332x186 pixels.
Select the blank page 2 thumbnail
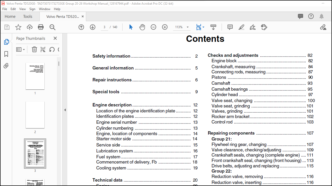tap(35, 115)
